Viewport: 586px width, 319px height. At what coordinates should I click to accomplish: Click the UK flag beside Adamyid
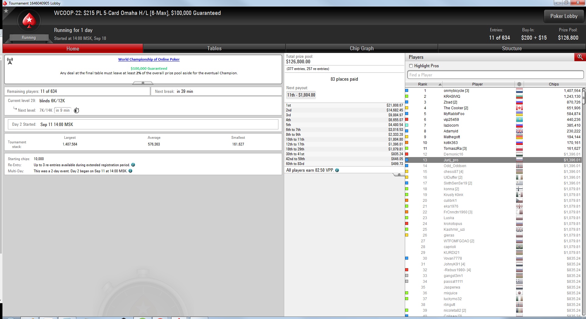(x=519, y=131)
